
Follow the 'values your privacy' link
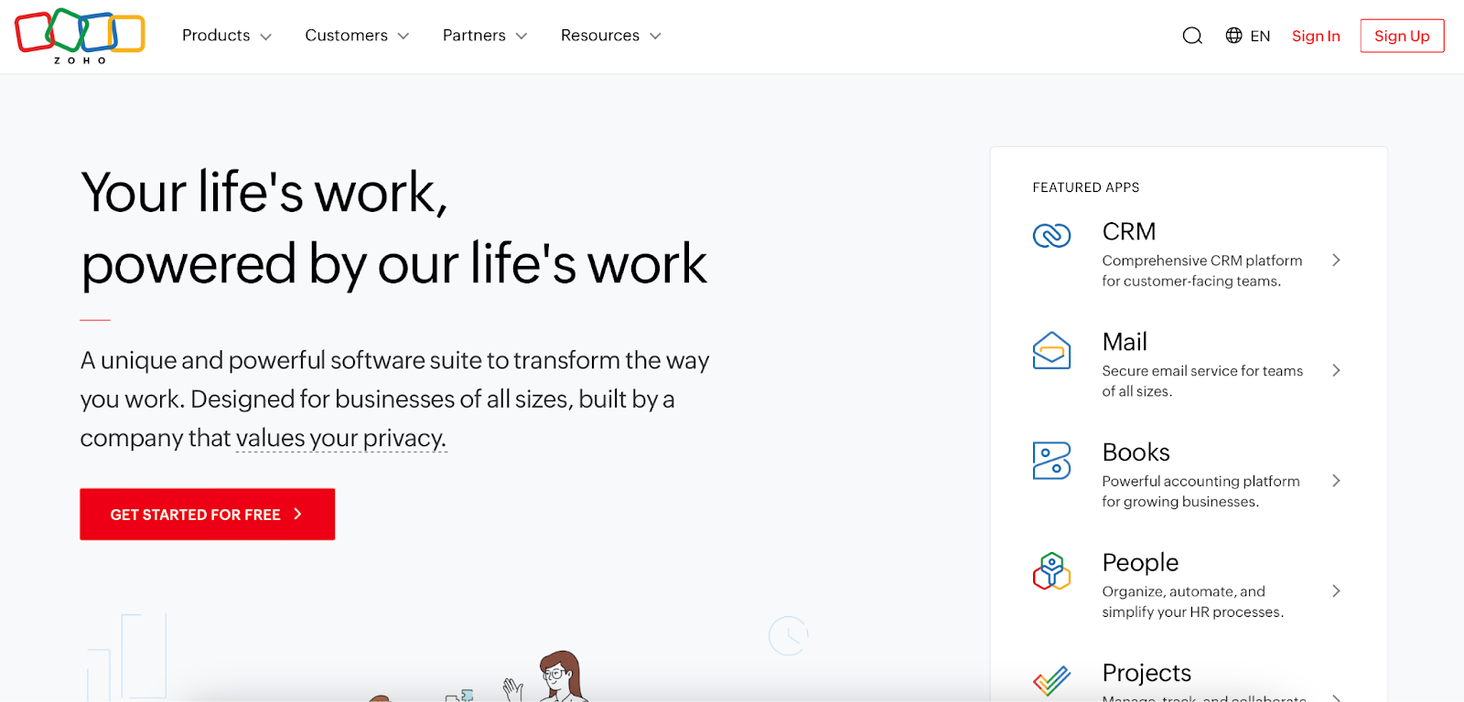[341, 439]
